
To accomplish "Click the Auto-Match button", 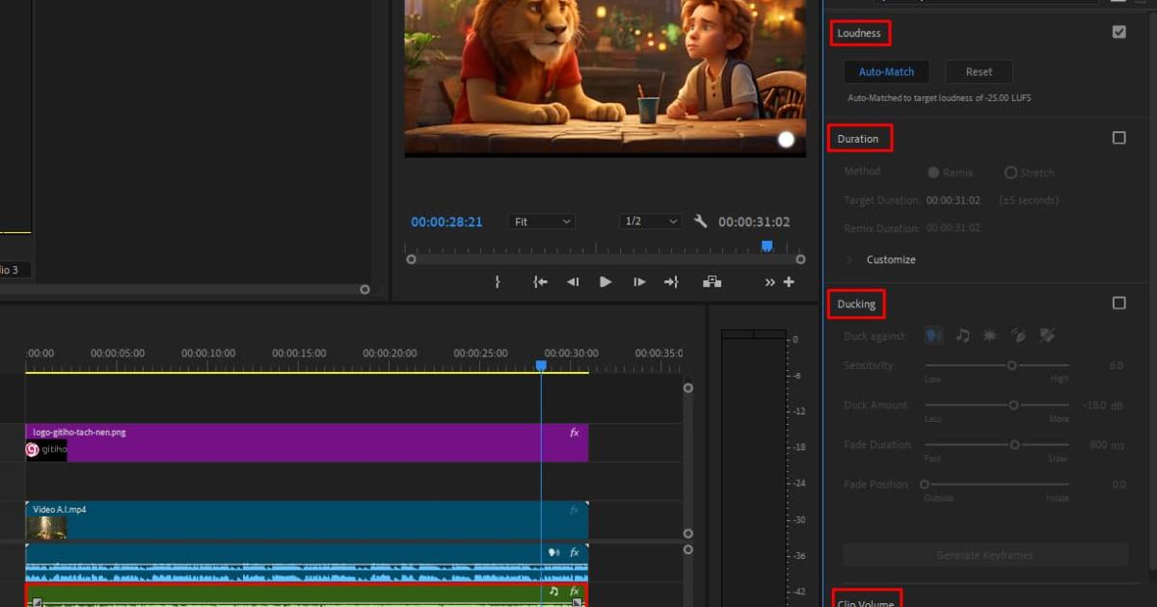I will (x=886, y=71).
